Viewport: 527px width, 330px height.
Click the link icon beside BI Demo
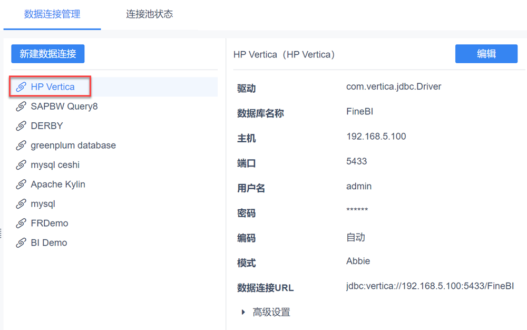coord(21,243)
